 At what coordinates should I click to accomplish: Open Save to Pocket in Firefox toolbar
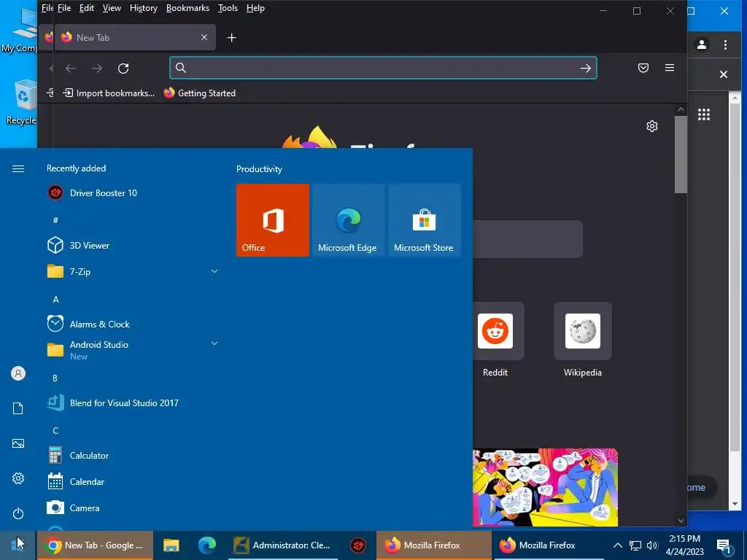coord(643,68)
